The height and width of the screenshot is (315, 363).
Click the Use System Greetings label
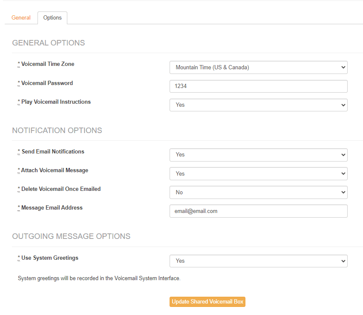click(48, 258)
